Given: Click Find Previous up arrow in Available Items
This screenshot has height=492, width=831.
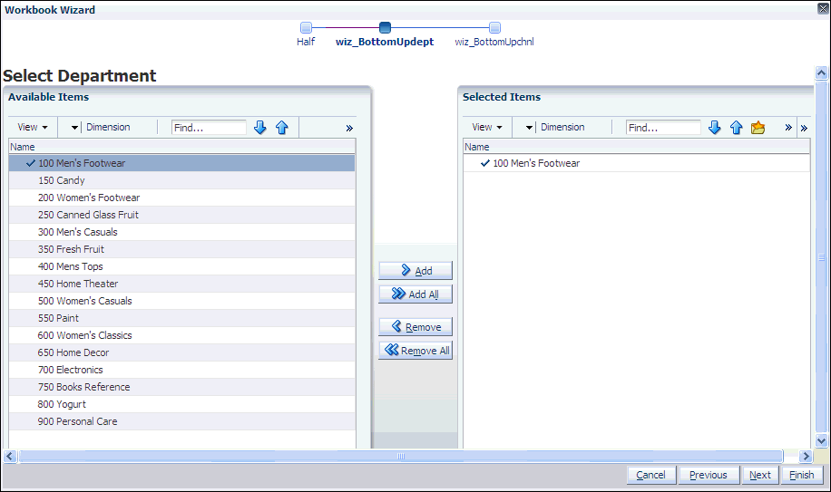Looking at the screenshot, I should coord(282,128).
